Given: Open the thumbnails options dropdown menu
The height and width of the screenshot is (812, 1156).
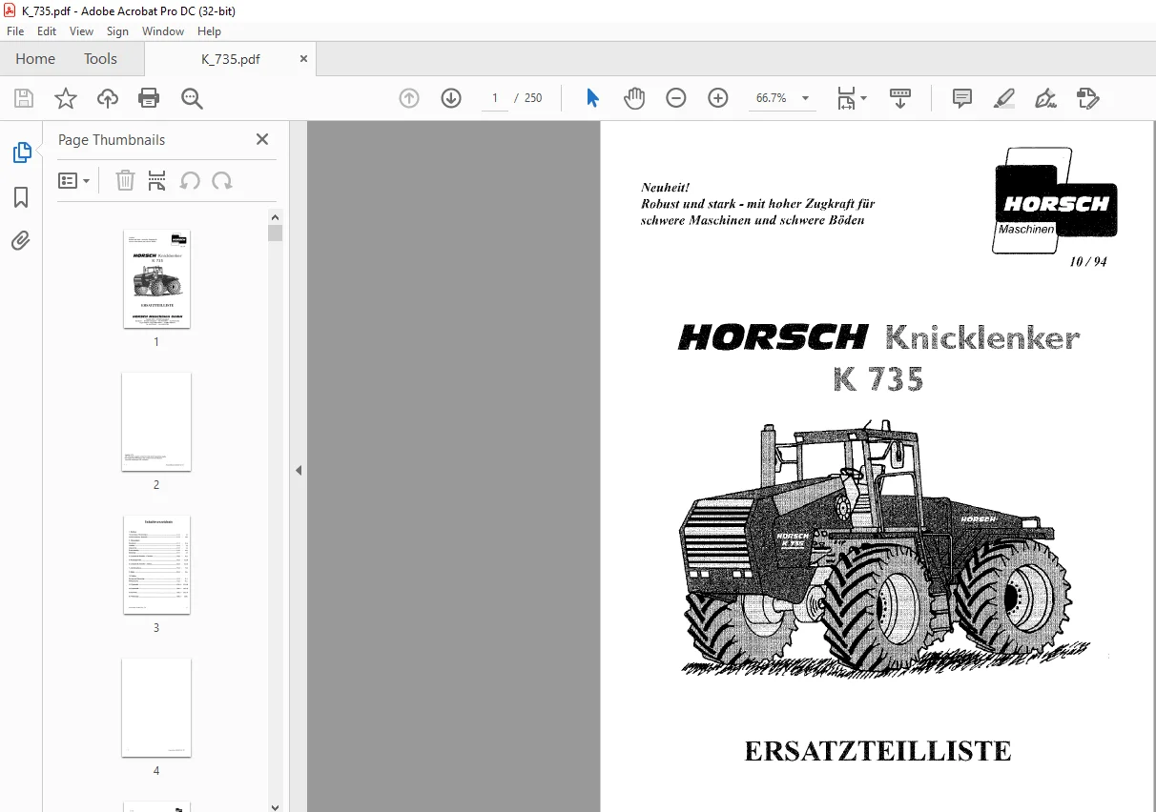Looking at the screenshot, I should point(73,180).
